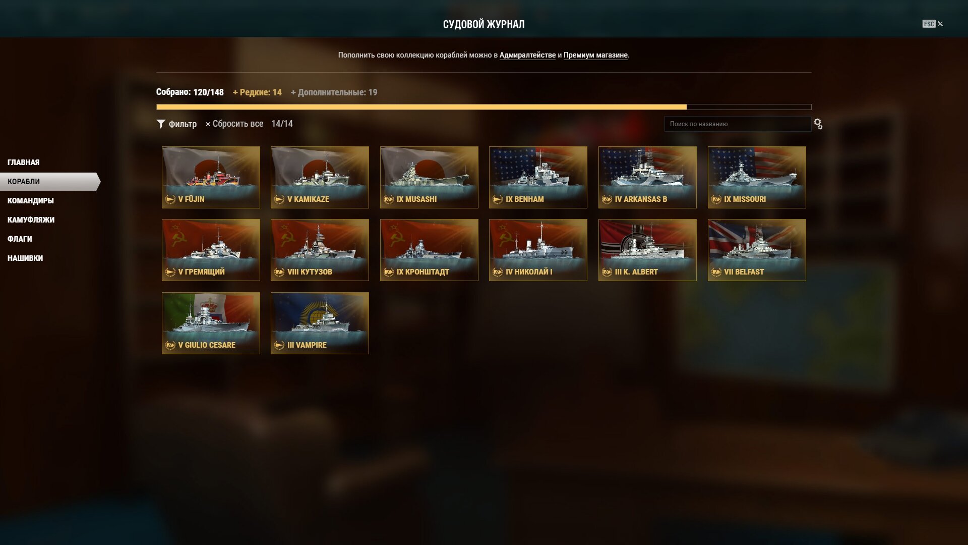The width and height of the screenshot is (968, 545).
Task: Reset all filters with Сбросить все
Action: coord(234,124)
